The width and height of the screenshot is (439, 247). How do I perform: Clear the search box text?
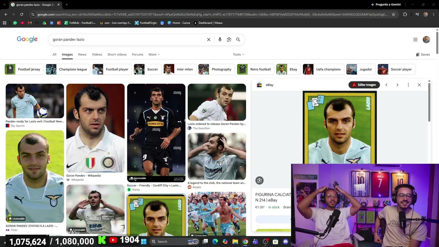pyautogui.click(x=209, y=39)
